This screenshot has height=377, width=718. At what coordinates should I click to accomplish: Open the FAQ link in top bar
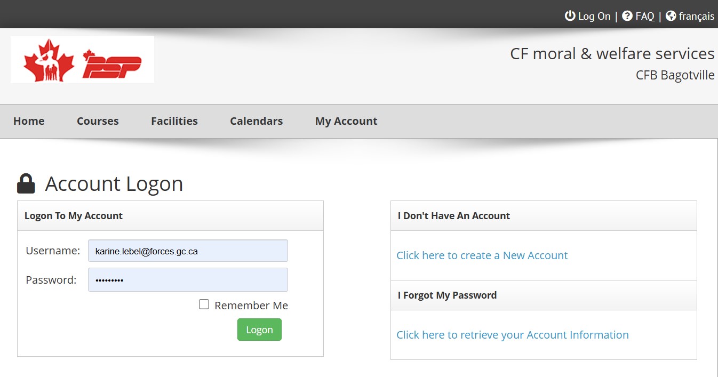[645, 16]
